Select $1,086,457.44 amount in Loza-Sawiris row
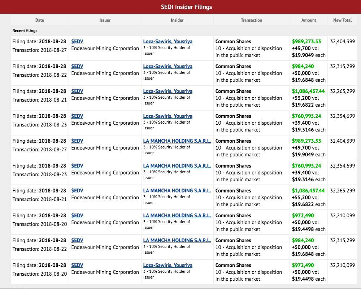361x289 pixels. coord(308,91)
